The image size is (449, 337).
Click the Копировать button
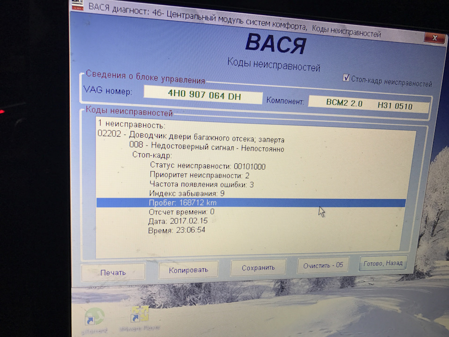point(188,270)
